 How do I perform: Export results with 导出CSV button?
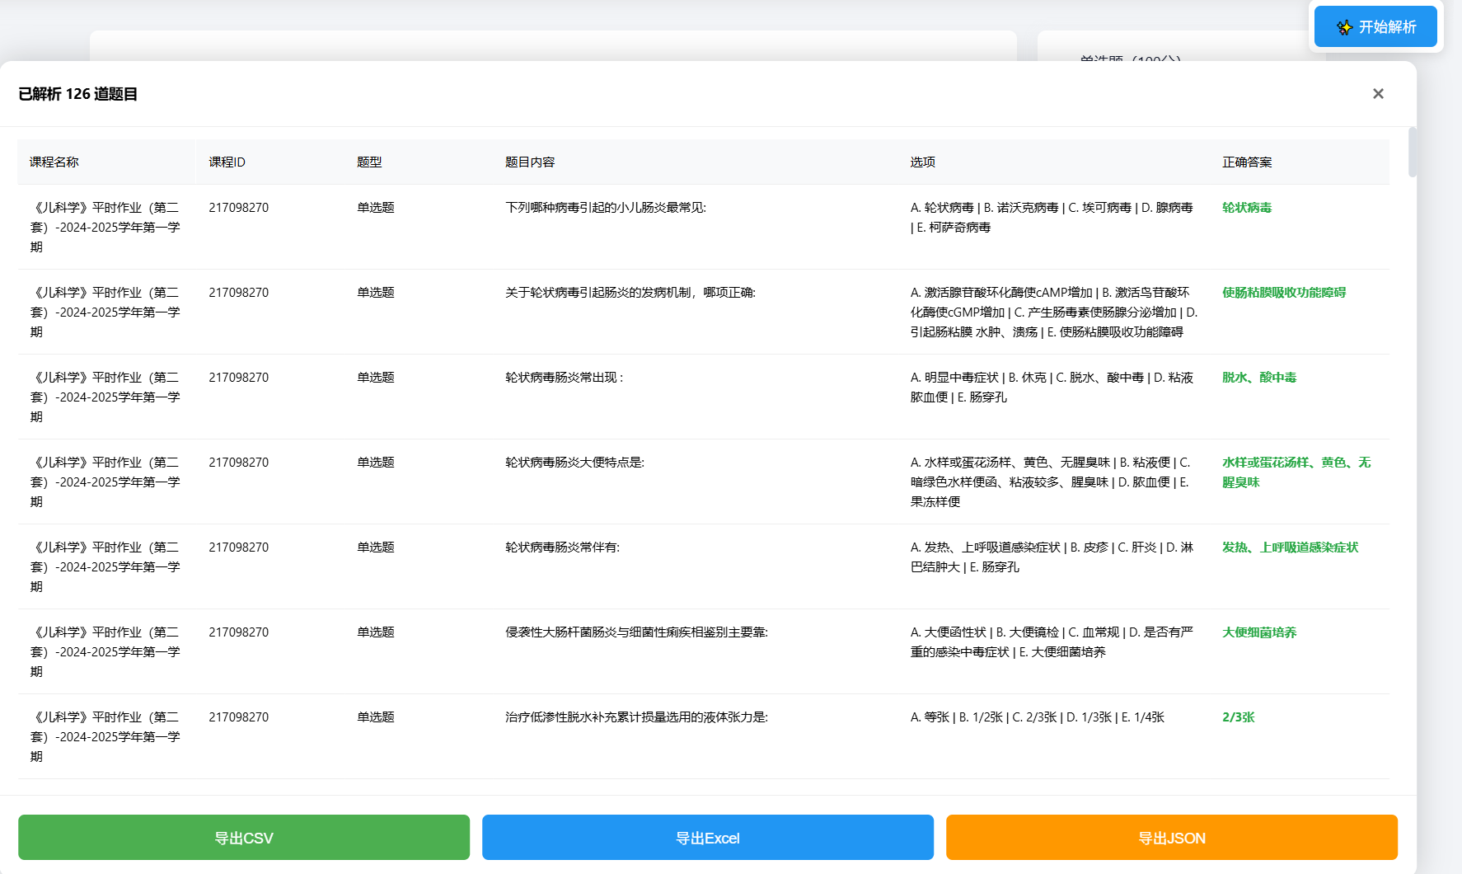[244, 838]
